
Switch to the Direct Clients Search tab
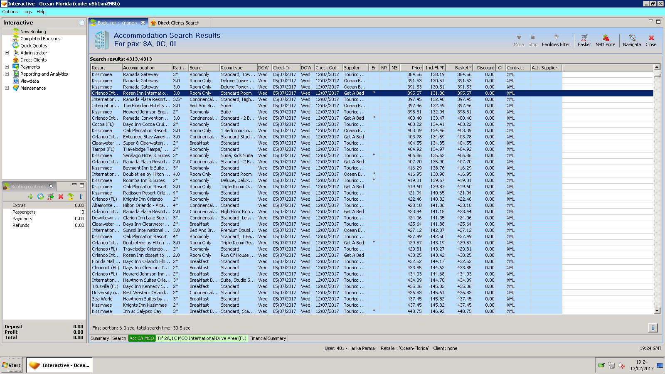(178, 23)
